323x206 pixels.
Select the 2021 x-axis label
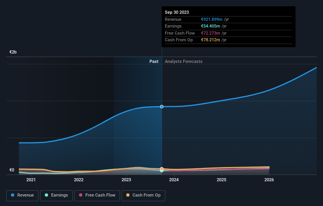coord(31,180)
